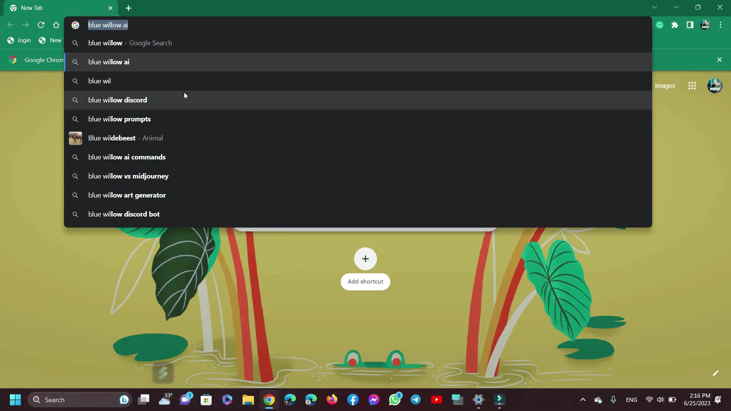Open File Explorer from the taskbar
This screenshot has height=411, width=731.
click(x=248, y=400)
